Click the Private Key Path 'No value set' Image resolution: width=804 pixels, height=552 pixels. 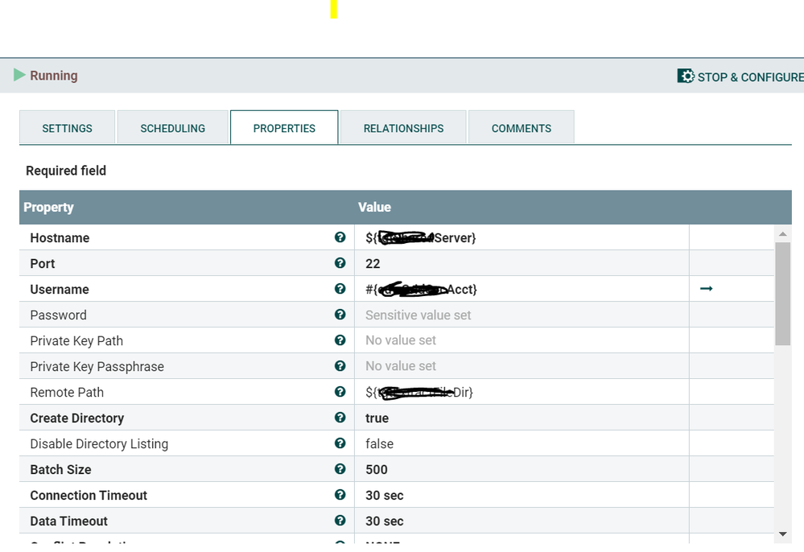tap(401, 340)
